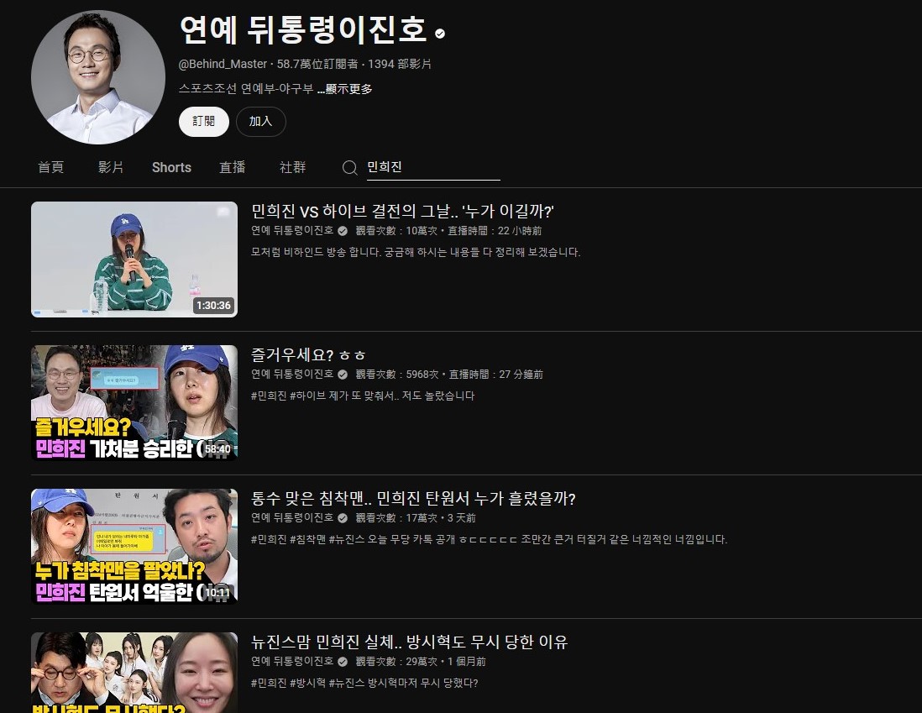This screenshot has width=922, height=713.
Task: Click verified checkmark on 침착맨 video's channel name
Action: pos(343,518)
